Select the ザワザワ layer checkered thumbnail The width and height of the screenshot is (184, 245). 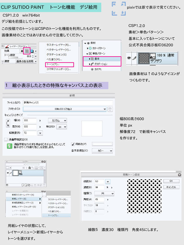143,58
